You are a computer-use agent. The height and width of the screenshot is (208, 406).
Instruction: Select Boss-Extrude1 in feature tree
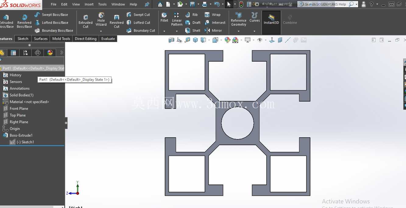(x=18, y=135)
